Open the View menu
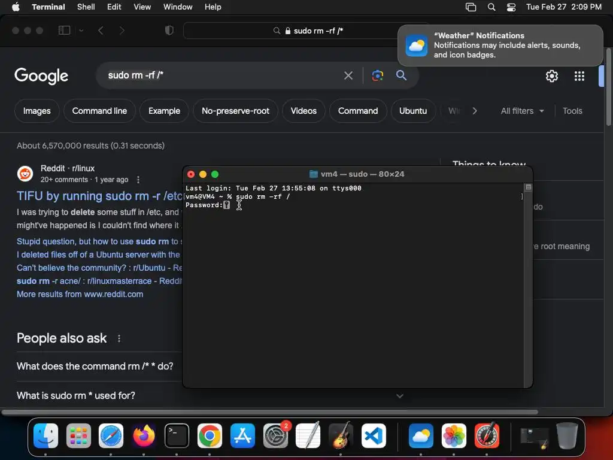 click(142, 7)
